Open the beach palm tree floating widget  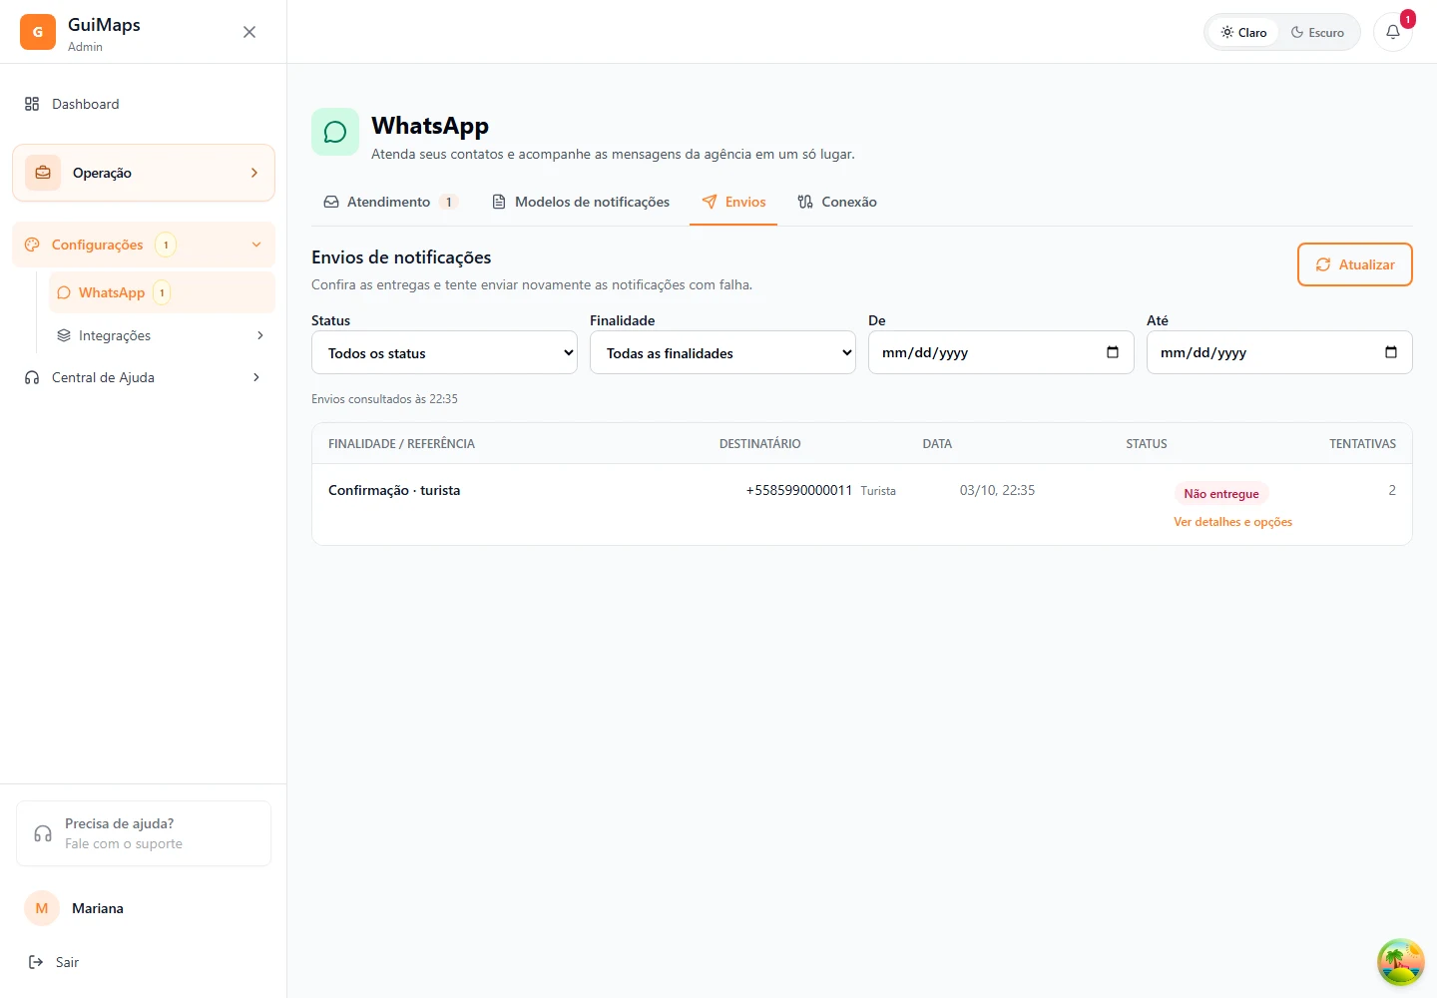tap(1401, 962)
